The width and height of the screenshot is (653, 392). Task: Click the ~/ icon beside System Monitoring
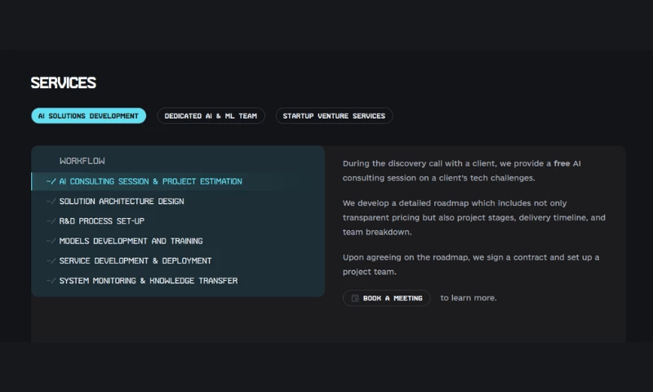click(x=51, y=281)
